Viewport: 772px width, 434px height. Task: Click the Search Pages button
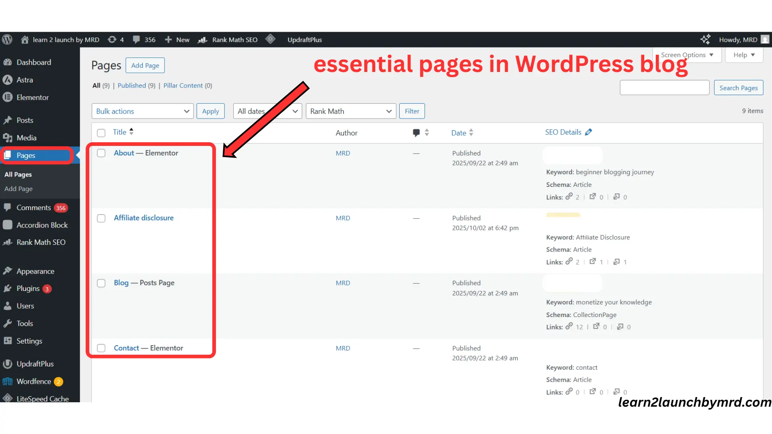(738, 88)
